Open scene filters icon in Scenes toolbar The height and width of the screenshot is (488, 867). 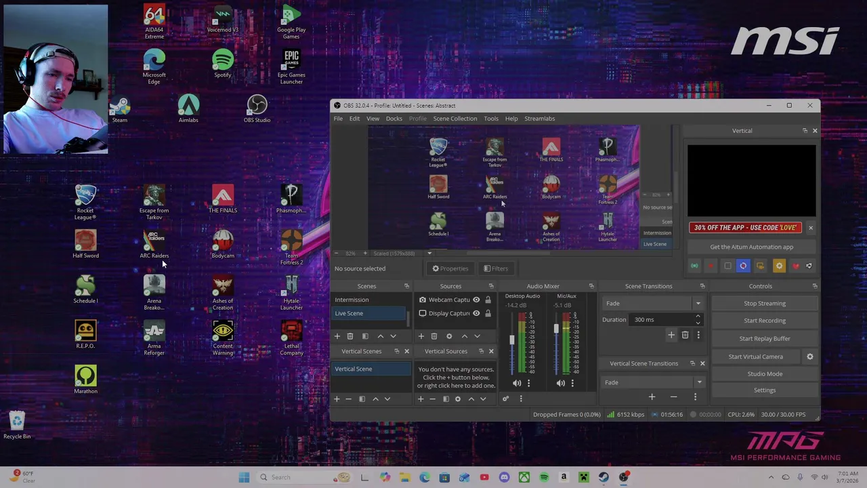tap(365, 335)
